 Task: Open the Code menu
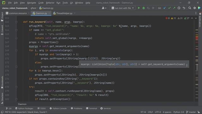click(x=41, y=3)
